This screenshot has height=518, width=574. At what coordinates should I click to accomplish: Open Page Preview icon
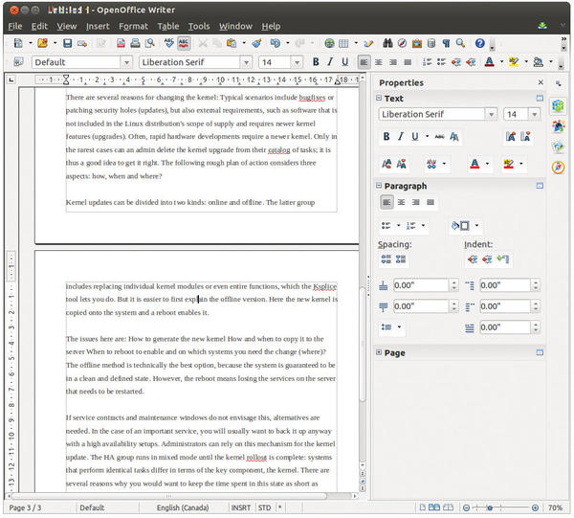click(150, 43)
